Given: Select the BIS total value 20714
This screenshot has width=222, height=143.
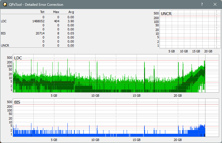Looking at the screenshot, I should (x=40, y=33).
